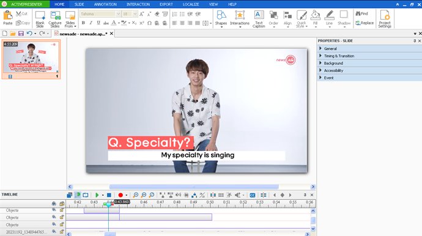
Task: Toggle visibility of third Objects track
Action: pyautogui.click(x=54, y=224)
